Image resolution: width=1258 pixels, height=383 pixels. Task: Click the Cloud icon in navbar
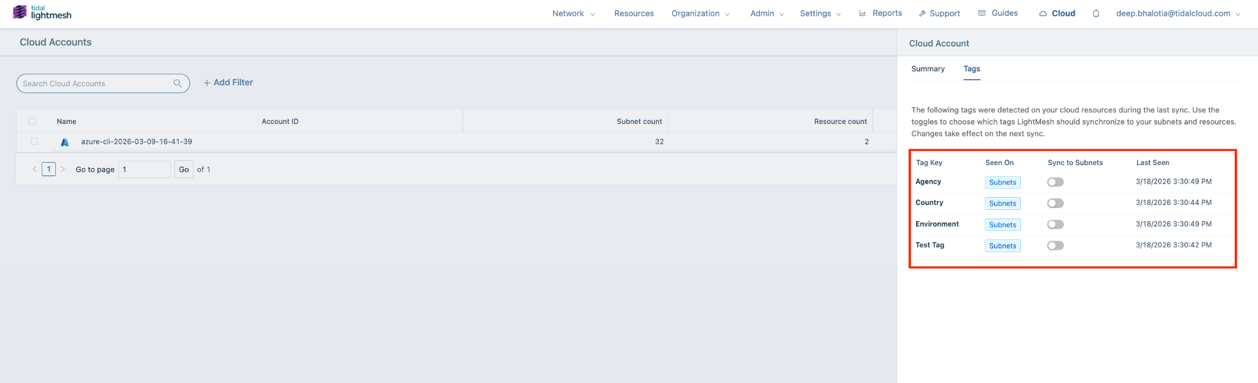coord(1043,14)
